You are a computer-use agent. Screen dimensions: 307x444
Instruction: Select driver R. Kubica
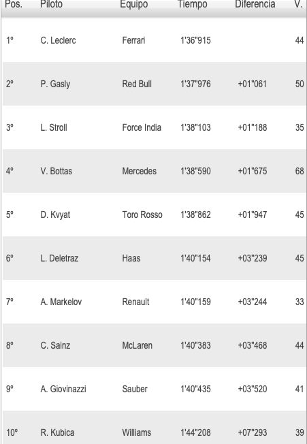pos(57,433)
